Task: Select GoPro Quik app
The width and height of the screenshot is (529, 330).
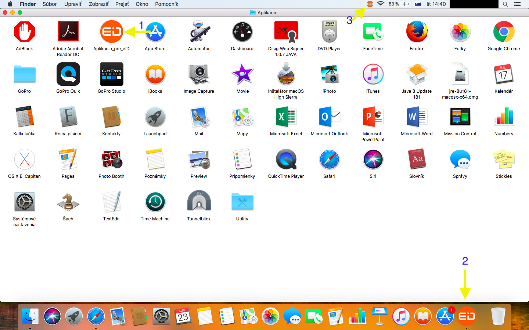Action: click(68, 74)
